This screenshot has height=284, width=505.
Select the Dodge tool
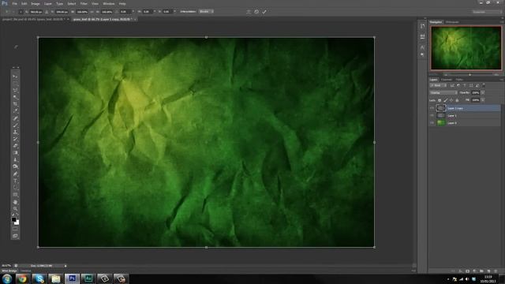click(15, 166)
